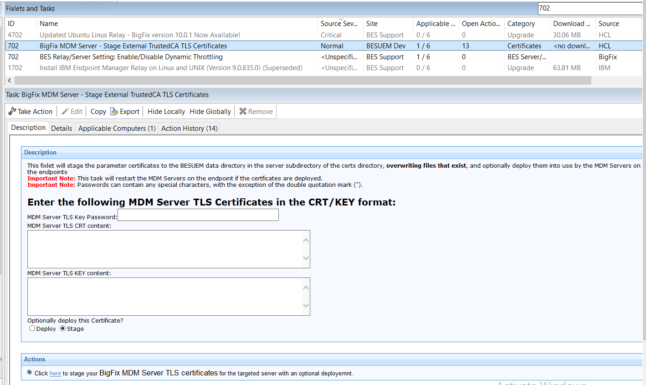Viewport: 646px width, 385px height.
Task: Open the Action History (14) tab
Action: pyautogui.click(x=189, y=128)
